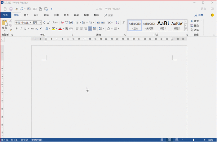Viewport: 217px width, 142px height.
Task: Switch to print layout view in status bar
Action: click(169, 140)
